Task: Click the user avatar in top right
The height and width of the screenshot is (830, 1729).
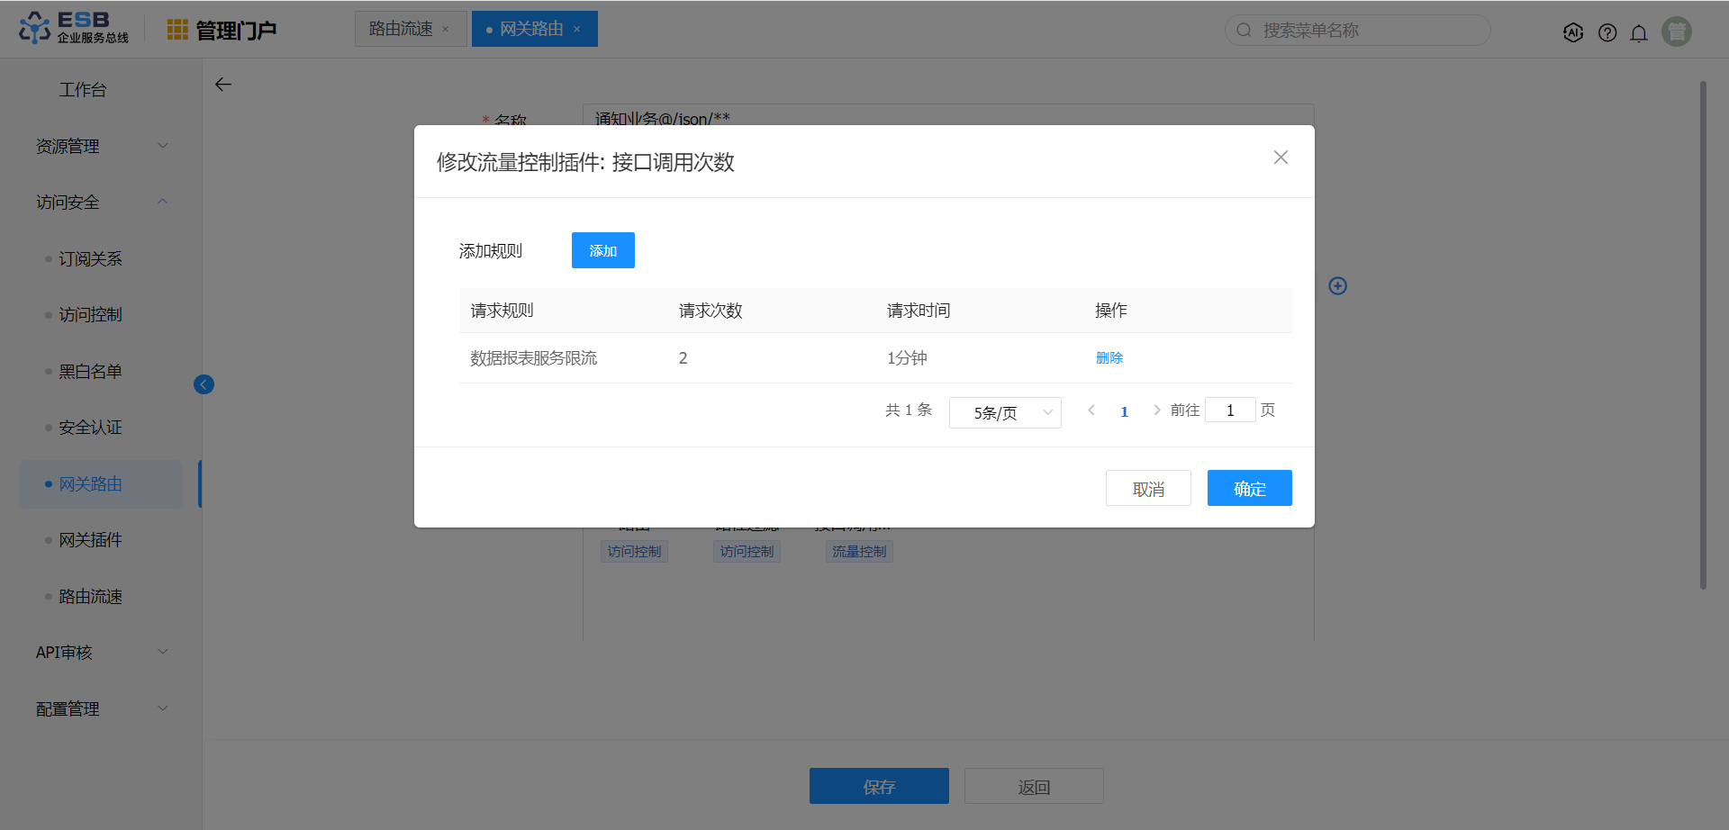Action: click(x=1676, y=32)
